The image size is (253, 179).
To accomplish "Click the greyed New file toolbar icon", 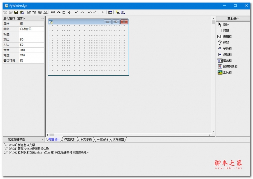I will [x=5, y=12].
